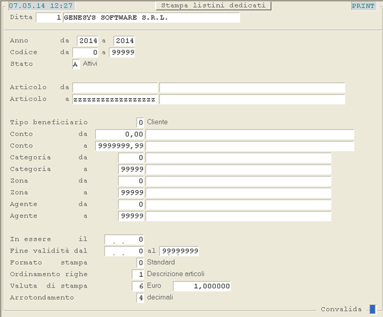Click the Conto da description field
The image size is (383, 317).
pos(250,134)
